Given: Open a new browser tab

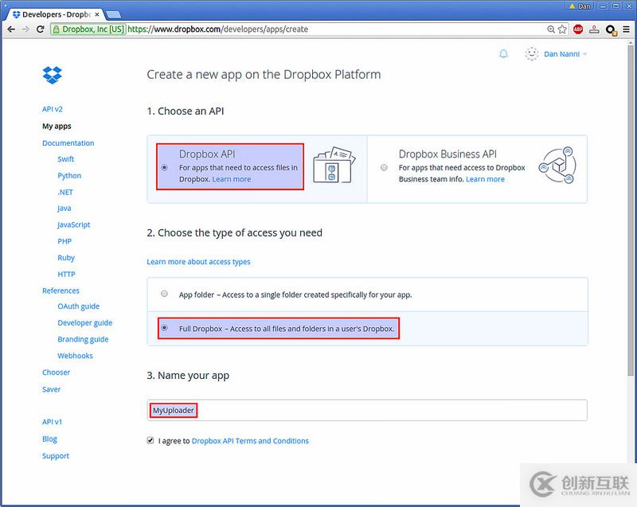Looking at the screenshot, I should coord(113,14).
